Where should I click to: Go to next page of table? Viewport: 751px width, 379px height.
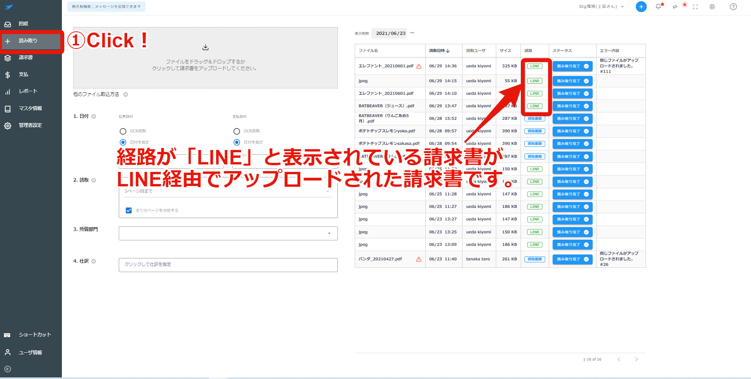(x=637, y=359)
